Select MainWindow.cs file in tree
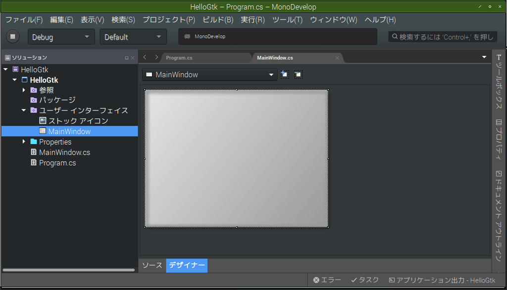The width and height of the screenshot is (507, 290). tap(64, 152)
